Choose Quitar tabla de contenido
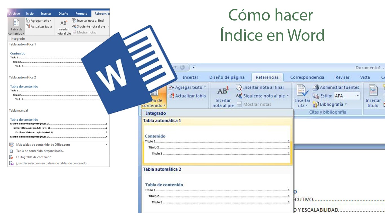The width and height of the screenshot is (385, 216). [58, 157]
